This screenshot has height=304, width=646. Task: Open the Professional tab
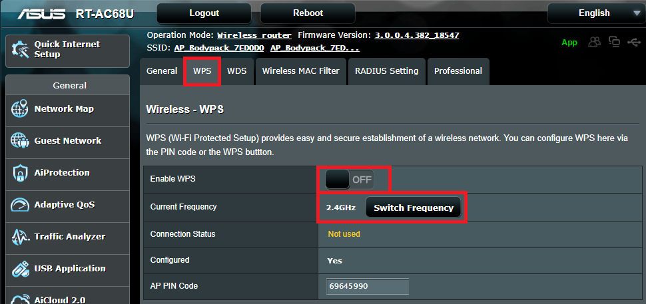pyautogui.click(x=458, y=71)
